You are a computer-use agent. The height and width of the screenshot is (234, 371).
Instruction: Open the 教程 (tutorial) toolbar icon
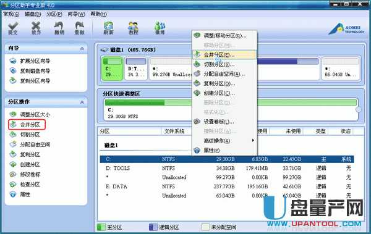[x=133, y=28]
